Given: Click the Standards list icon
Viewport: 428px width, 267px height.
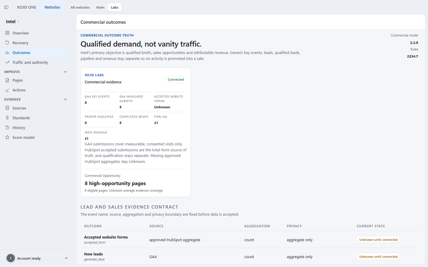Looking at the screenshot, I should coord(7,118).
